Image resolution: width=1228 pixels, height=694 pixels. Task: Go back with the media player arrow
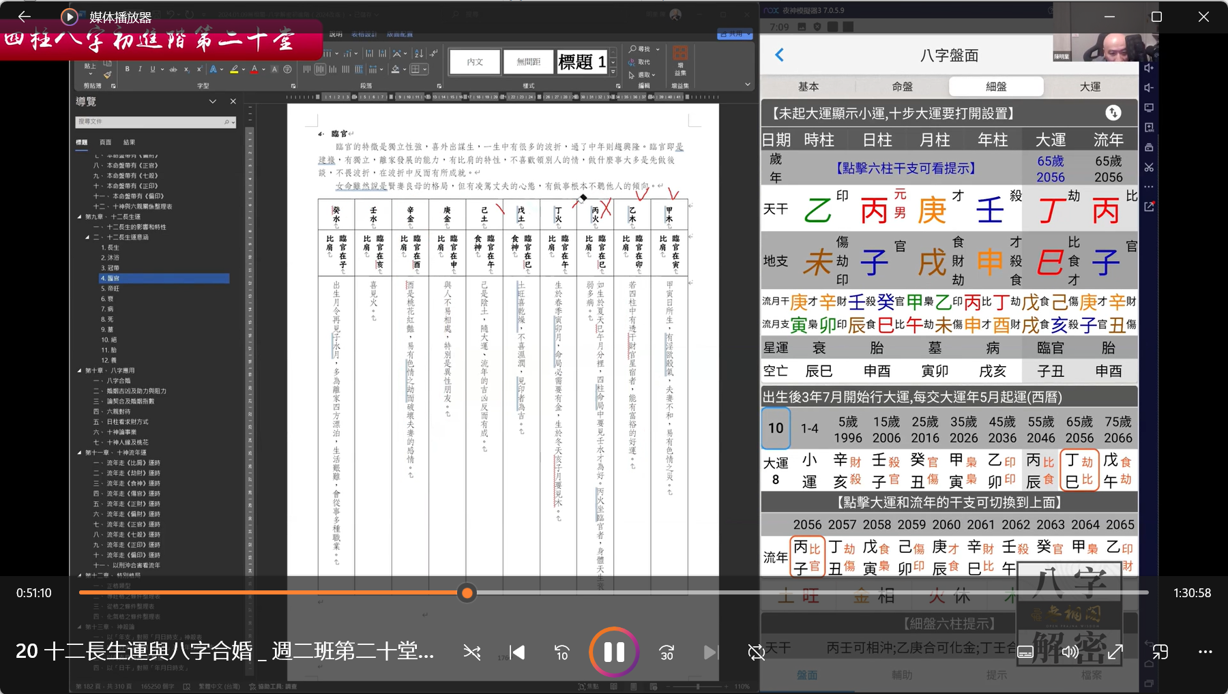click(x=25, y=16)
